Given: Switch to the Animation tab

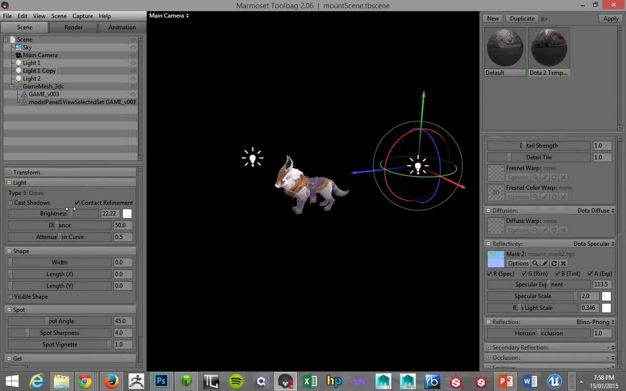Looking at the screenshot, I should pos(122,27).
